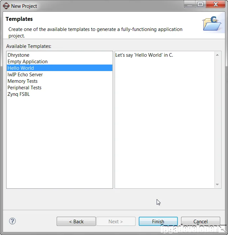This screenshot has width=228, height=235.
Task: Click the Cancel button
Action: tap(200, 221)
